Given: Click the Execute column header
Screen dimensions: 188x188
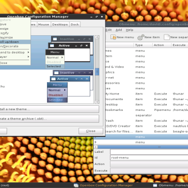Looking at the screenshot, I should pyautogui.click(x=180, y=45).
